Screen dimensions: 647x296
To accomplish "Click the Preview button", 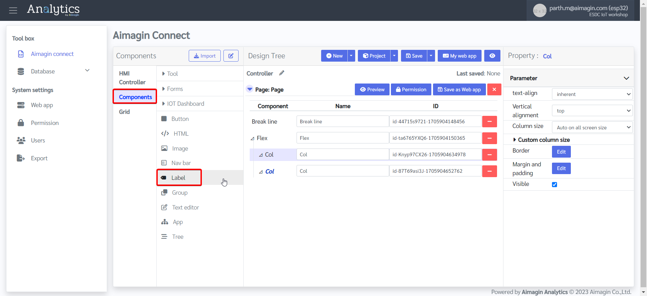I will (x=372, y=90).
